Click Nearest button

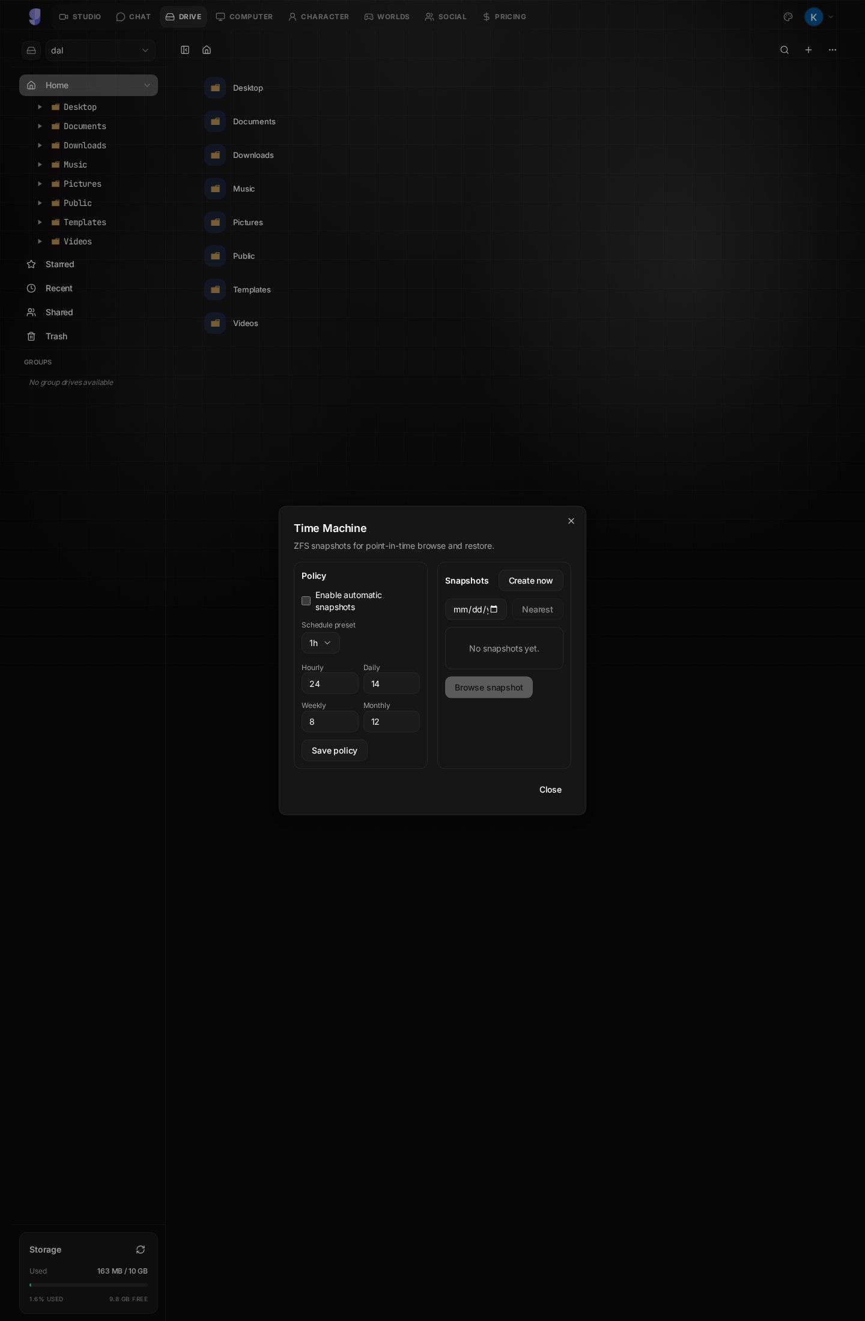click(537, 609)
